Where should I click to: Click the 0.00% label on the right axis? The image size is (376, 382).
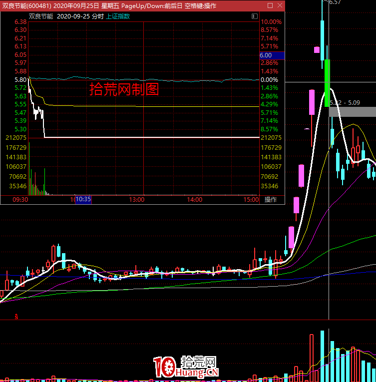point(269,80)
